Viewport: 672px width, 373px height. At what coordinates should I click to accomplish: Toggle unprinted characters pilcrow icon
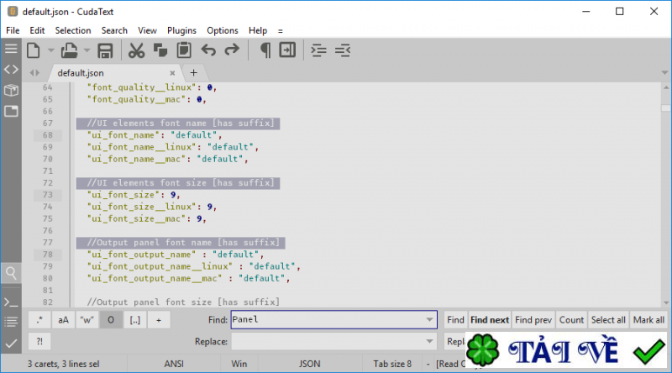coord(265,51)
